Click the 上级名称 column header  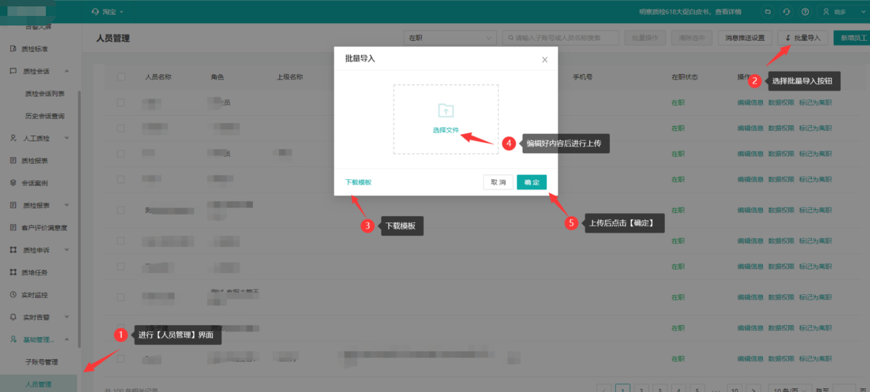(x=290, y=77)
